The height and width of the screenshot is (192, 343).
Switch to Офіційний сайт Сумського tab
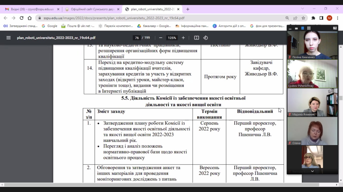(92, 9)
